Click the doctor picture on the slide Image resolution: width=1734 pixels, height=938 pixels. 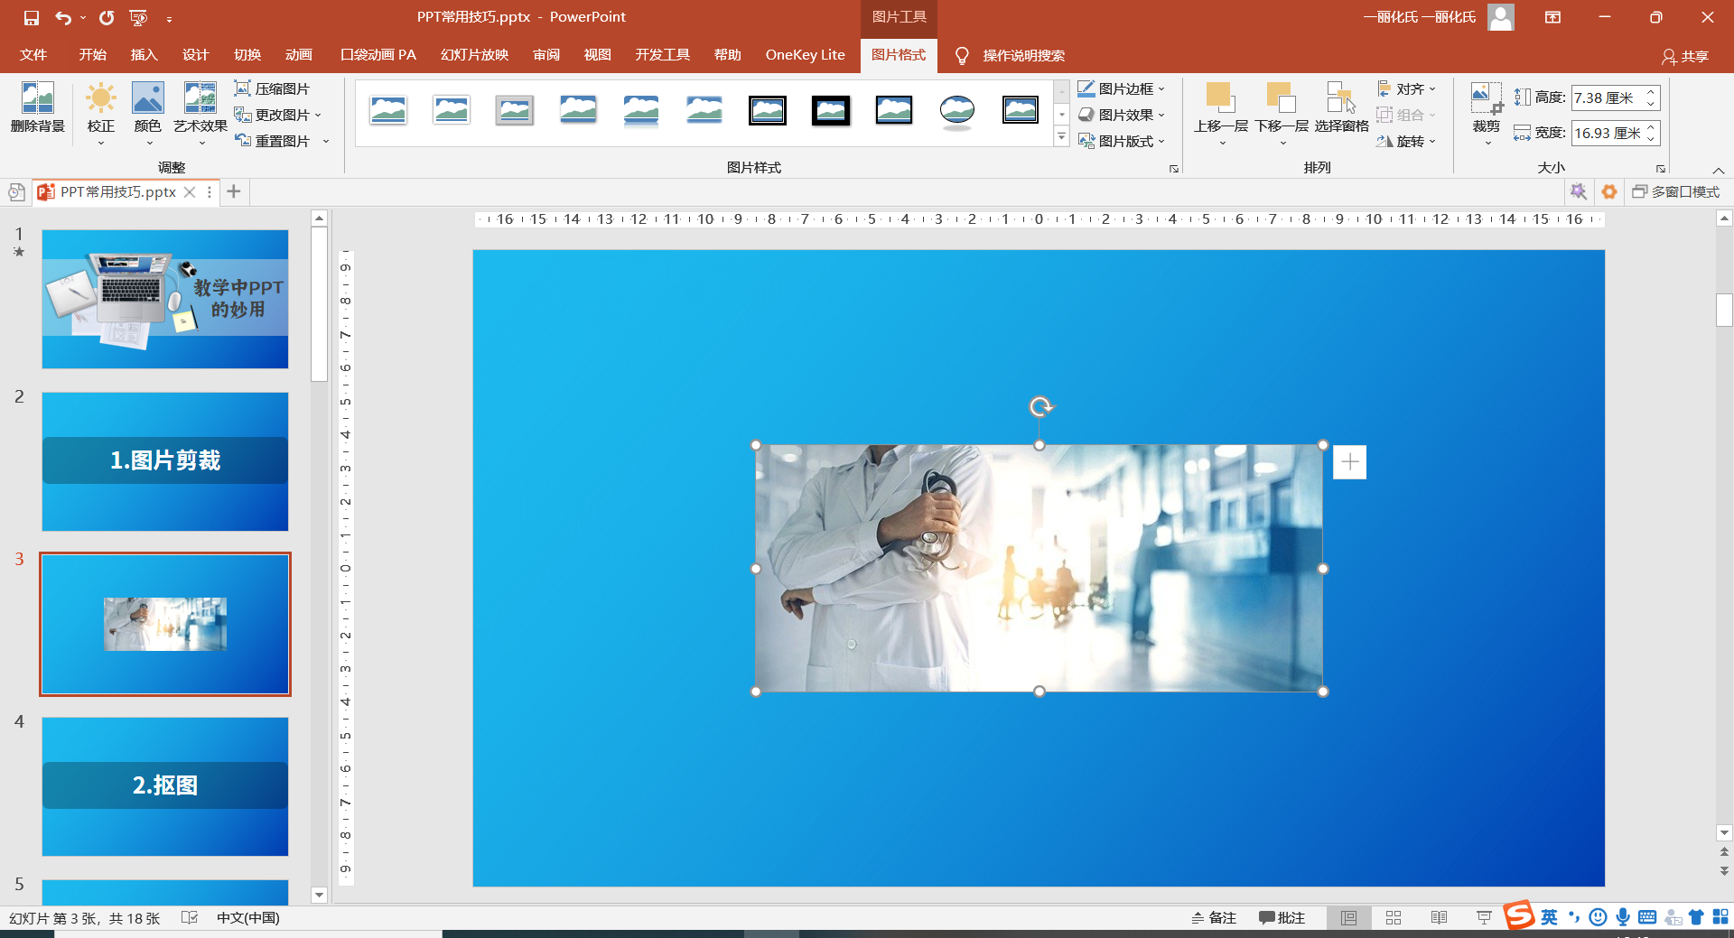[1039, 568]
